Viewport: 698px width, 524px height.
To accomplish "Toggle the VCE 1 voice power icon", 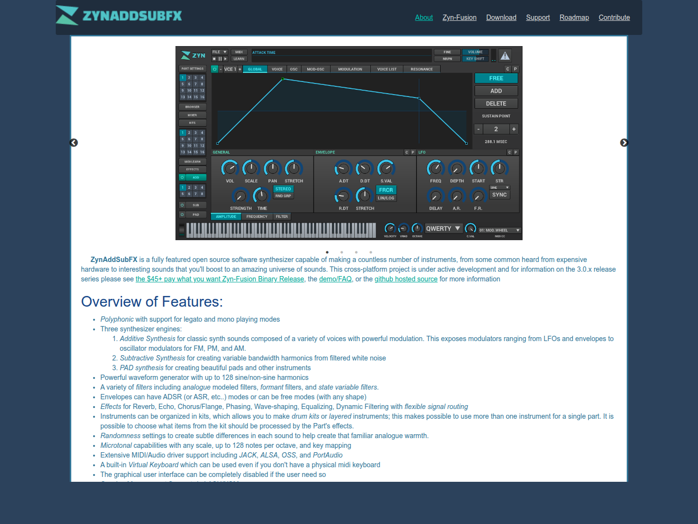I will 215,69.
